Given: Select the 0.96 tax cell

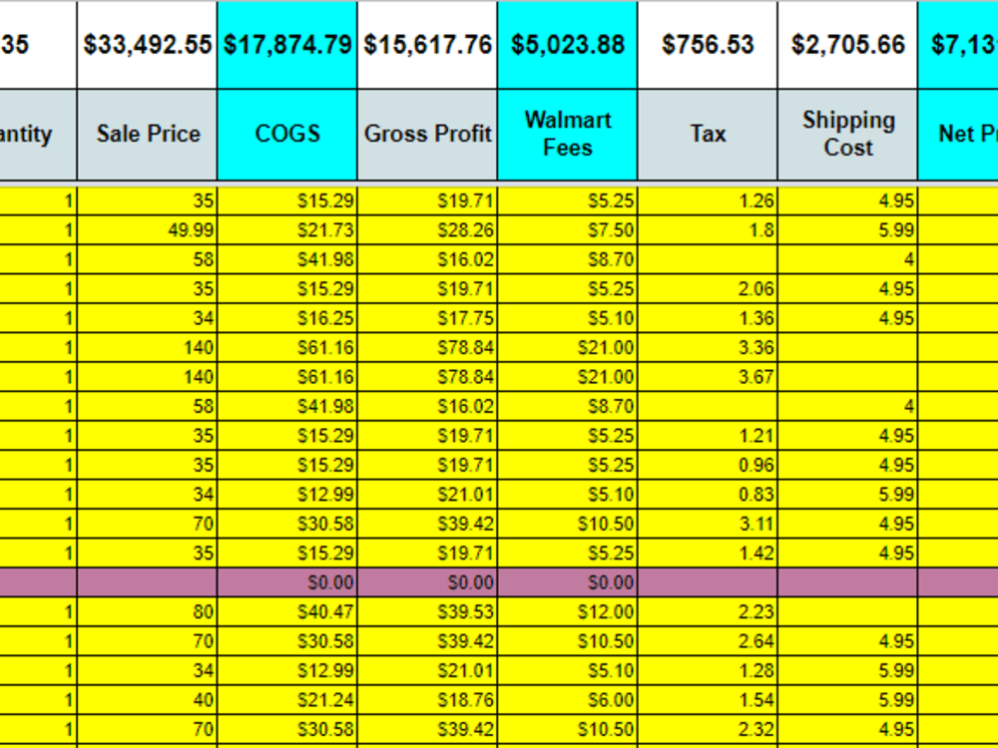Looking at the screenshot, I should [708, 465].
